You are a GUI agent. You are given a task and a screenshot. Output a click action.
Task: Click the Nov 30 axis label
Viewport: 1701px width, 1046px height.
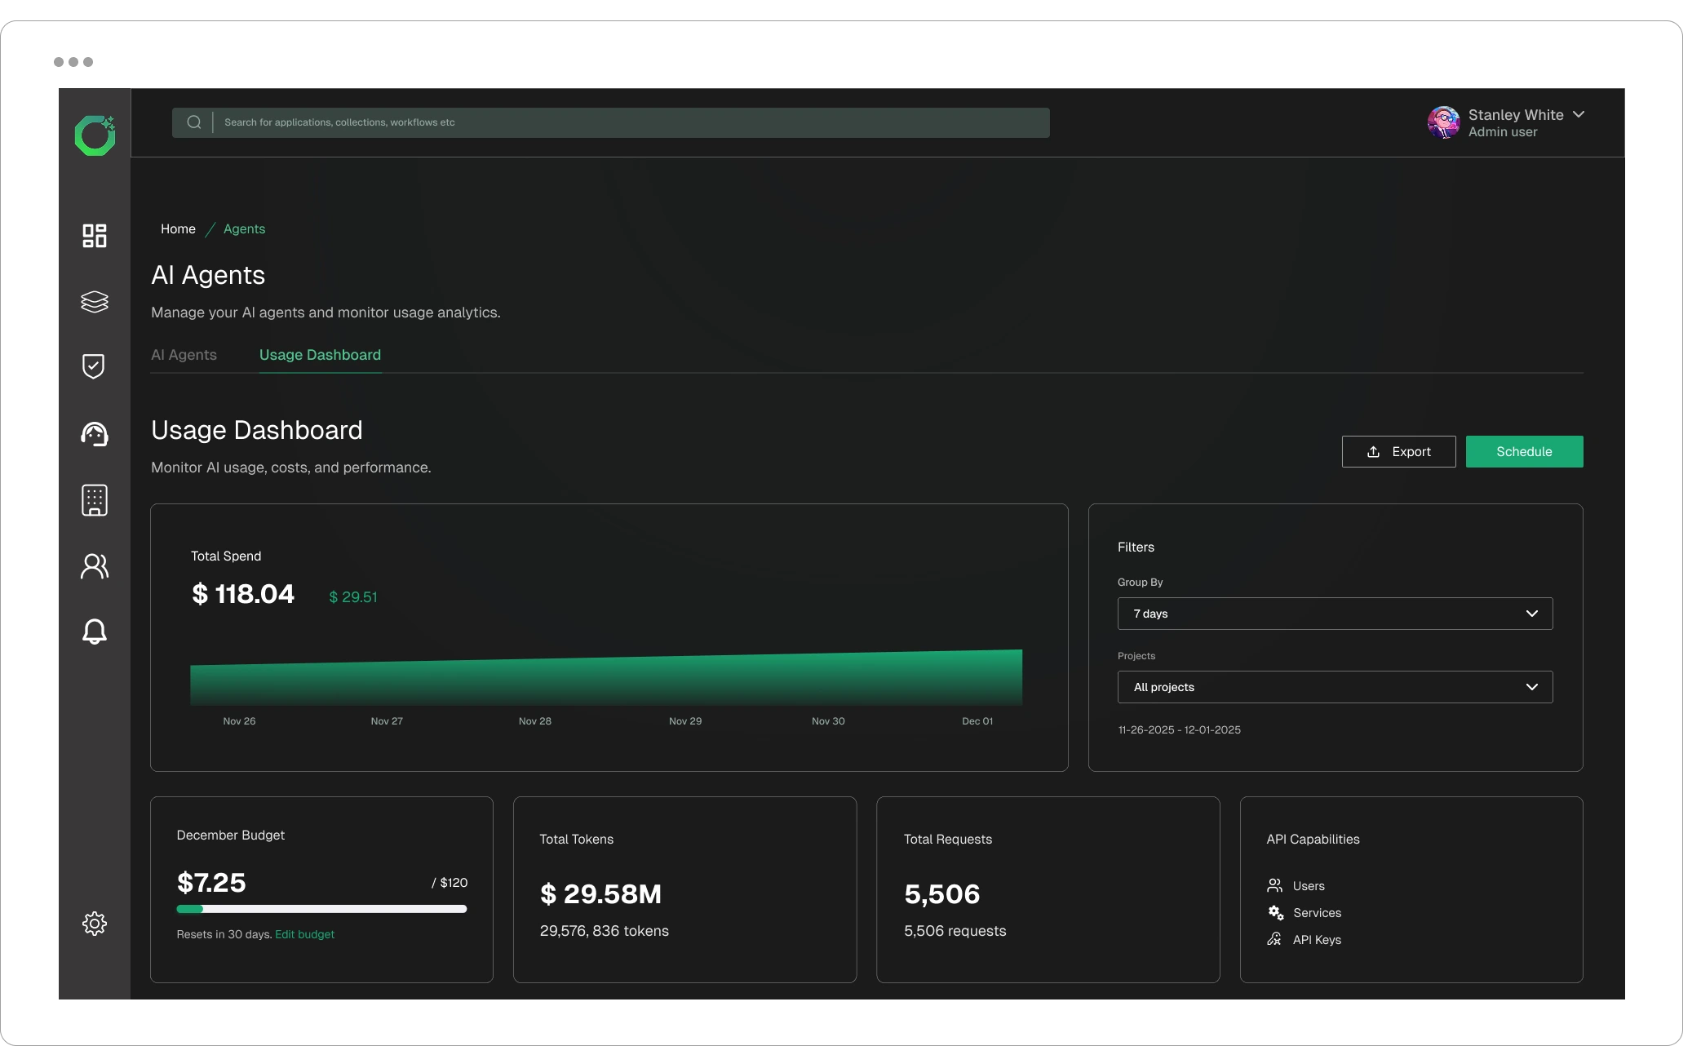tap(828, 721)
